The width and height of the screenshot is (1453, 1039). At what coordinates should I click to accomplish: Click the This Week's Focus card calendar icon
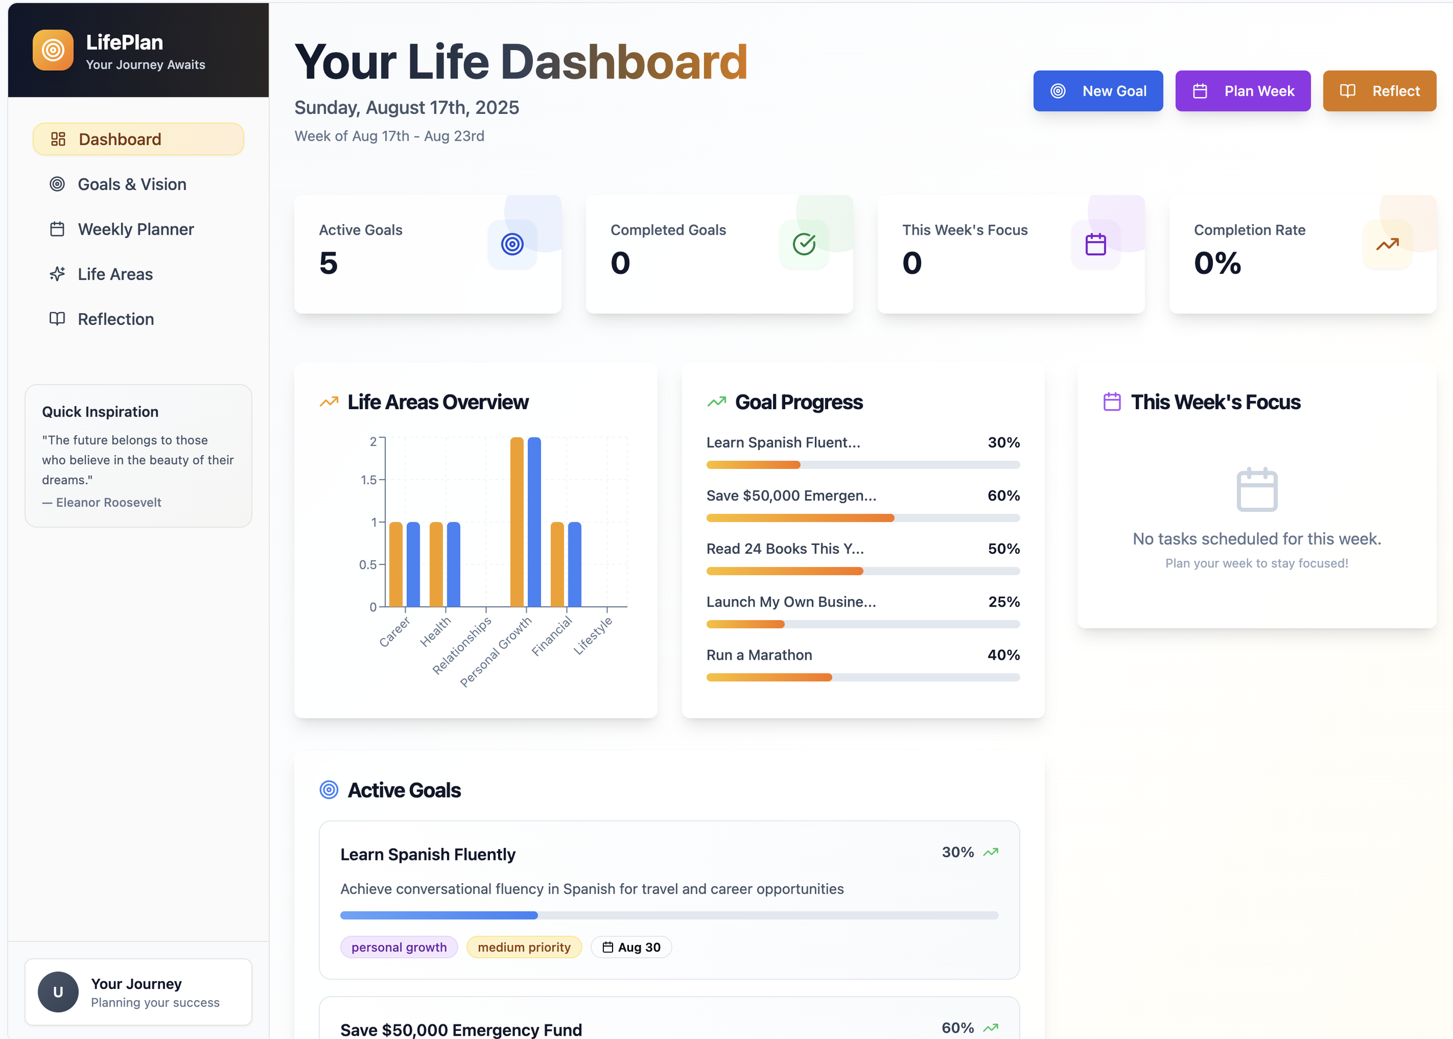click(1096, 245)
